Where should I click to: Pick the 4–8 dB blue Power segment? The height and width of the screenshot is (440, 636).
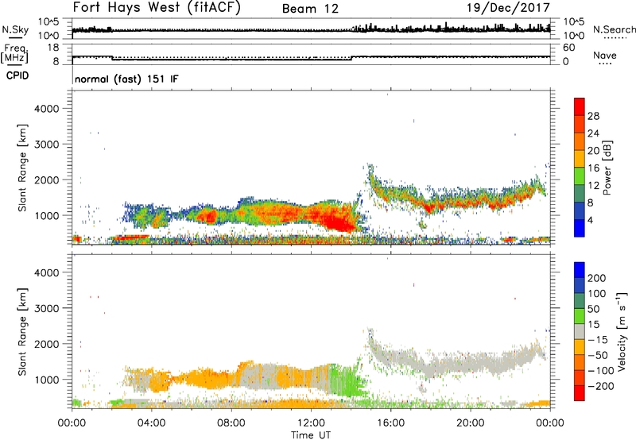tap(580, 210)
